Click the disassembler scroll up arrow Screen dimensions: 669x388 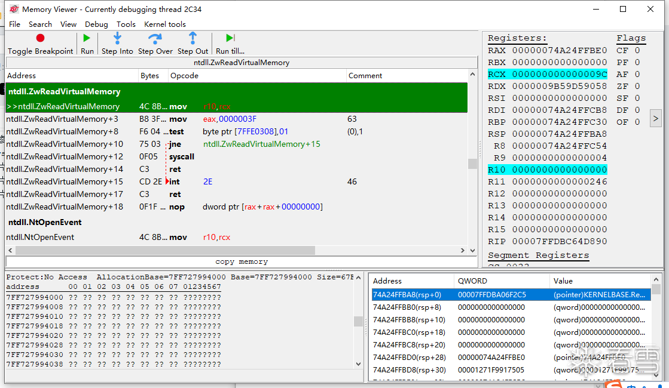tap(472, 75)
